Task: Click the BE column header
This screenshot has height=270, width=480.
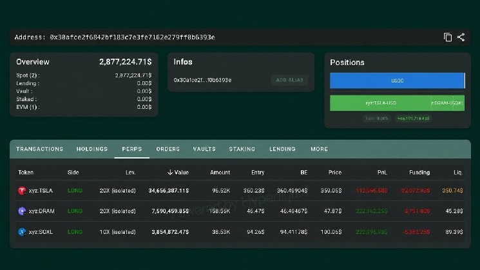Action: click(x=303, y=172)
